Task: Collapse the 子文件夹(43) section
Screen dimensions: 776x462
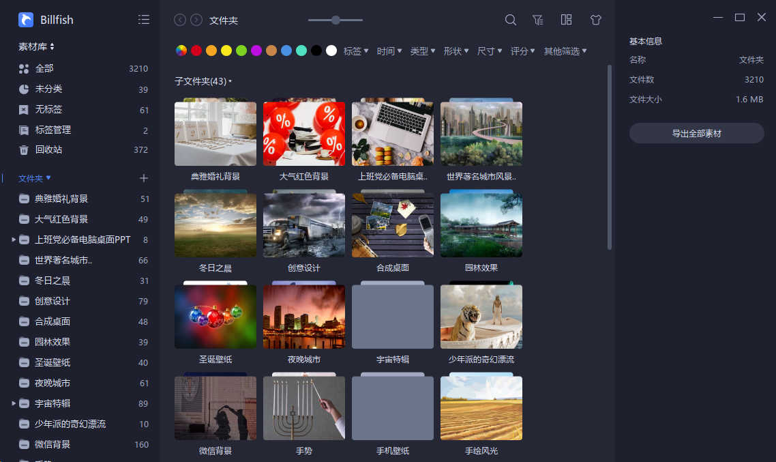Action: (203, 81)
